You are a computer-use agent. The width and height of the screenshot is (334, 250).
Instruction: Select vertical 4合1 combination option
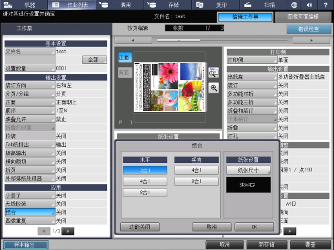196,170
